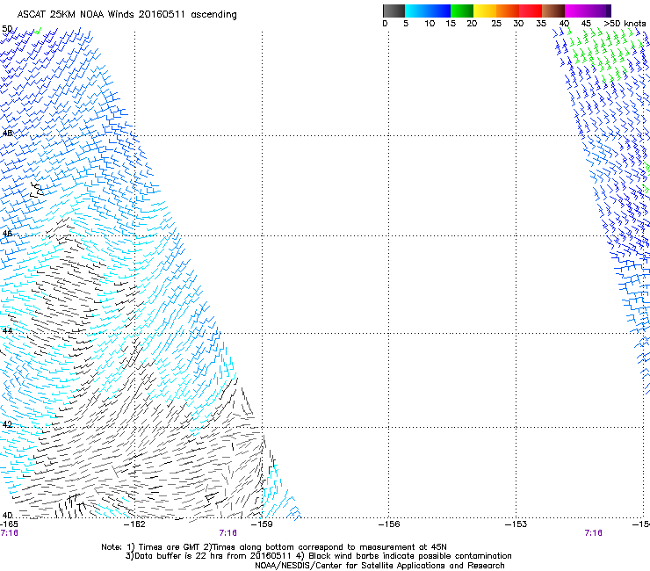The height and width of the screenshot is (571, 650).
Task: Click the '15' label under the color bar
Action: (451, 24)
